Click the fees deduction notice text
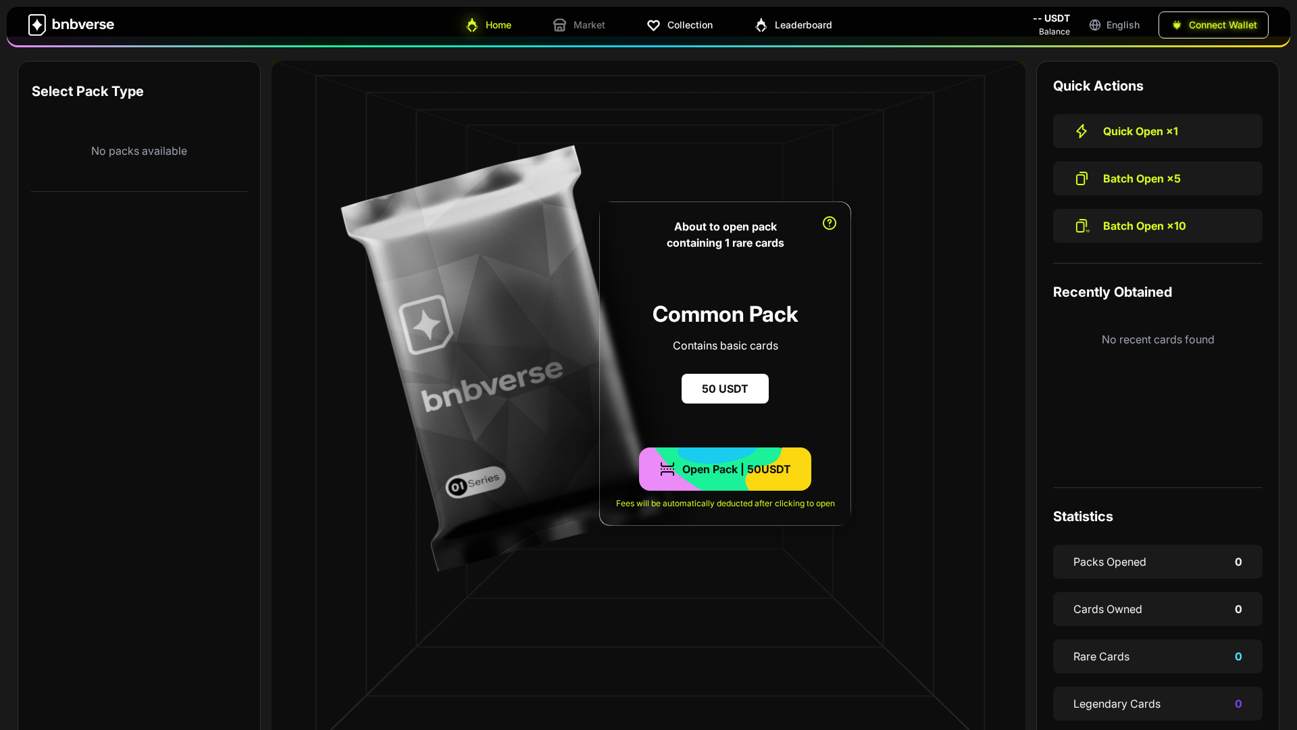 click(x=726, y=504)
